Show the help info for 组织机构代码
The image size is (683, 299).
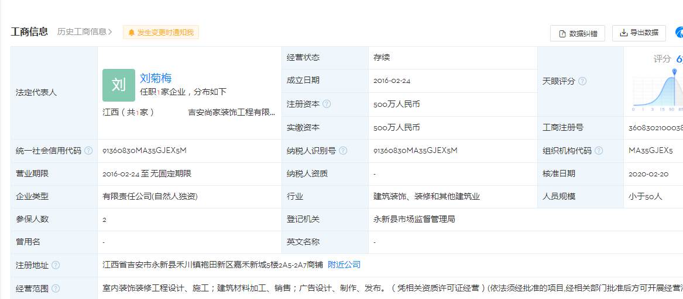pos(599,151)
